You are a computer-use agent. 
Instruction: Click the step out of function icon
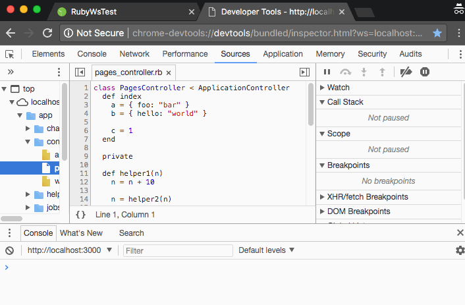pyautogui.click(x=382, y=72)
